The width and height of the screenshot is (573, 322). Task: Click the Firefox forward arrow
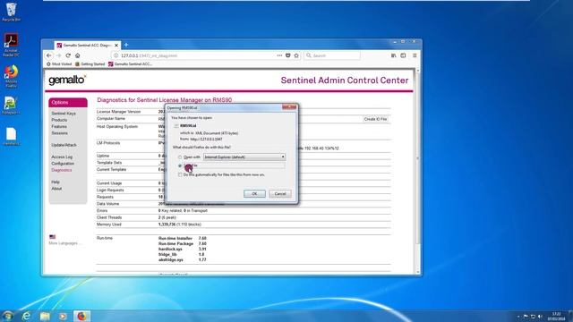coord(58,55)
